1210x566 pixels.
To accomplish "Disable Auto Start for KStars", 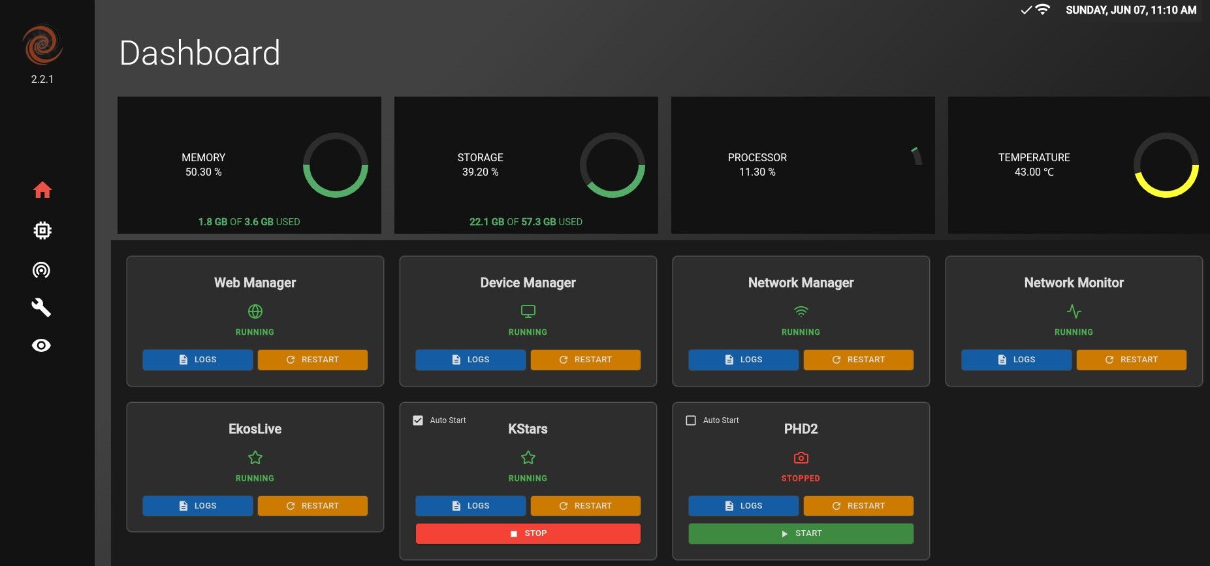I will (x=418, y=420).
